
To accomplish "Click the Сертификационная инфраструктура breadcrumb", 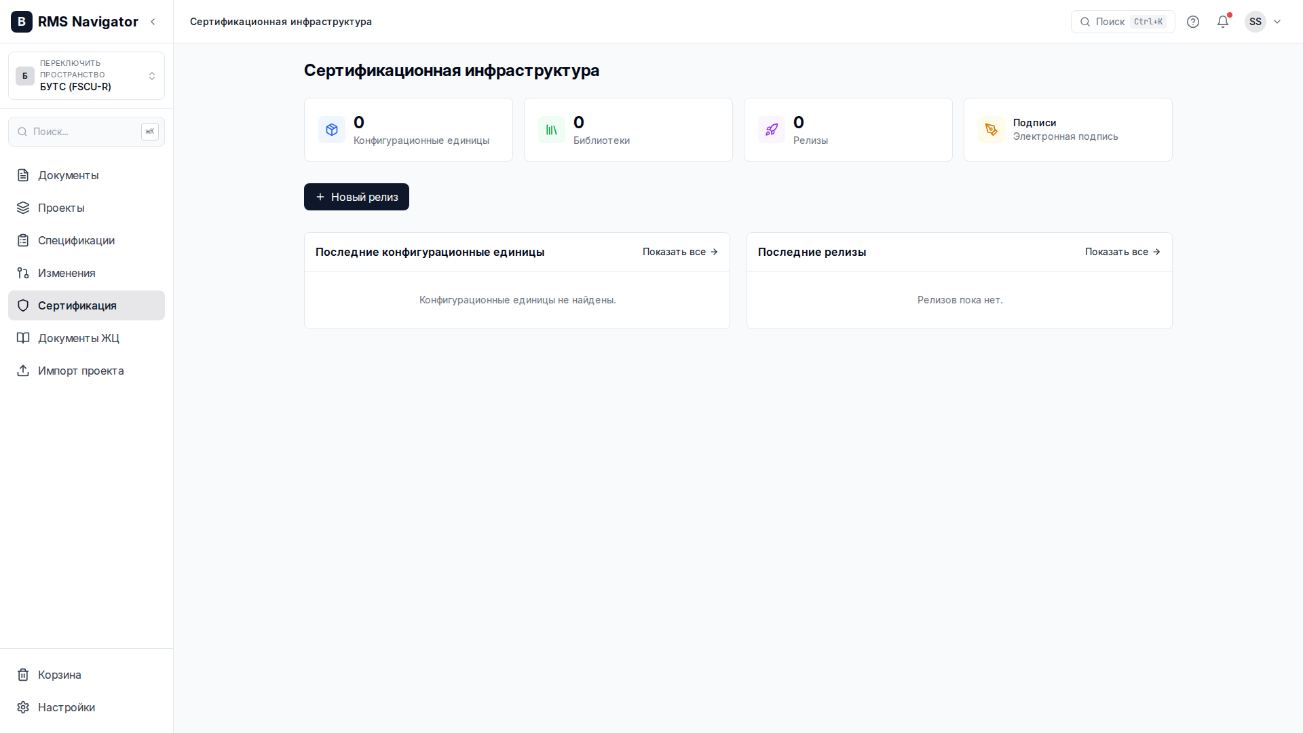I will 281,22.
